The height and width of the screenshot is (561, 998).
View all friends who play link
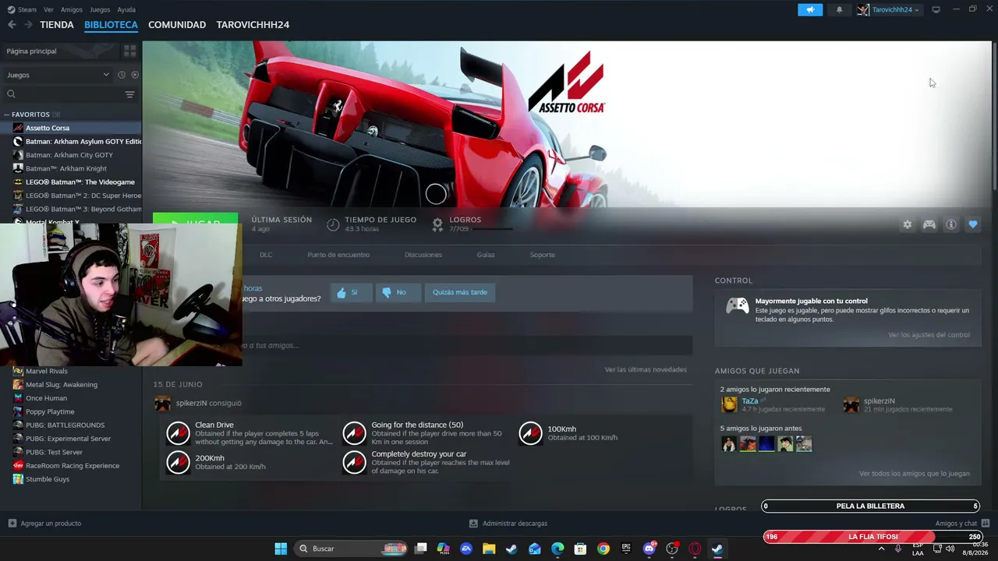[915, 474]
